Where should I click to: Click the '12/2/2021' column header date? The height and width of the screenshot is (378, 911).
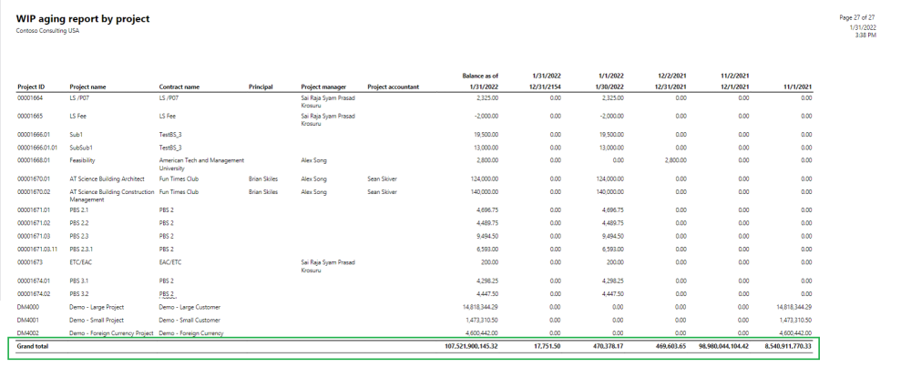673,77
